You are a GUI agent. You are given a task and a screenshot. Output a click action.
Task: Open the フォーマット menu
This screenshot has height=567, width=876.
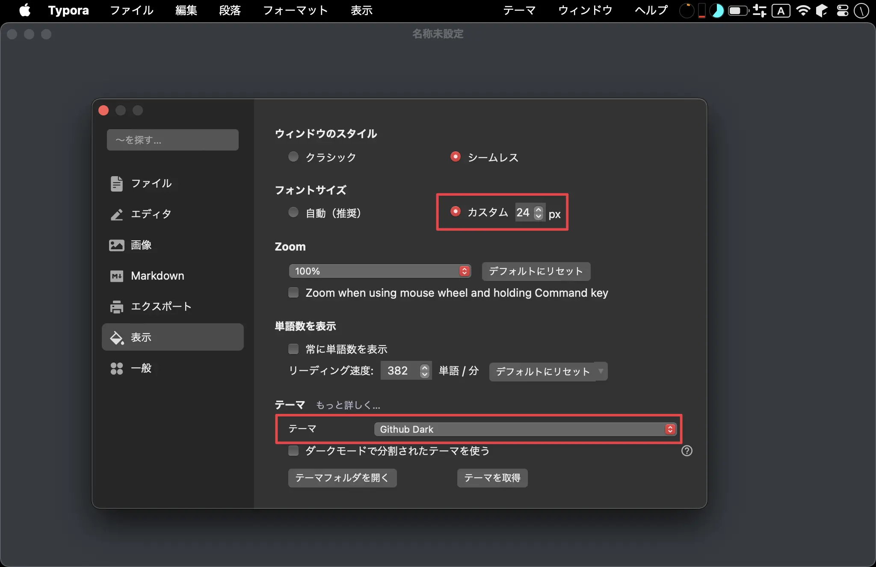click(296, 10)
